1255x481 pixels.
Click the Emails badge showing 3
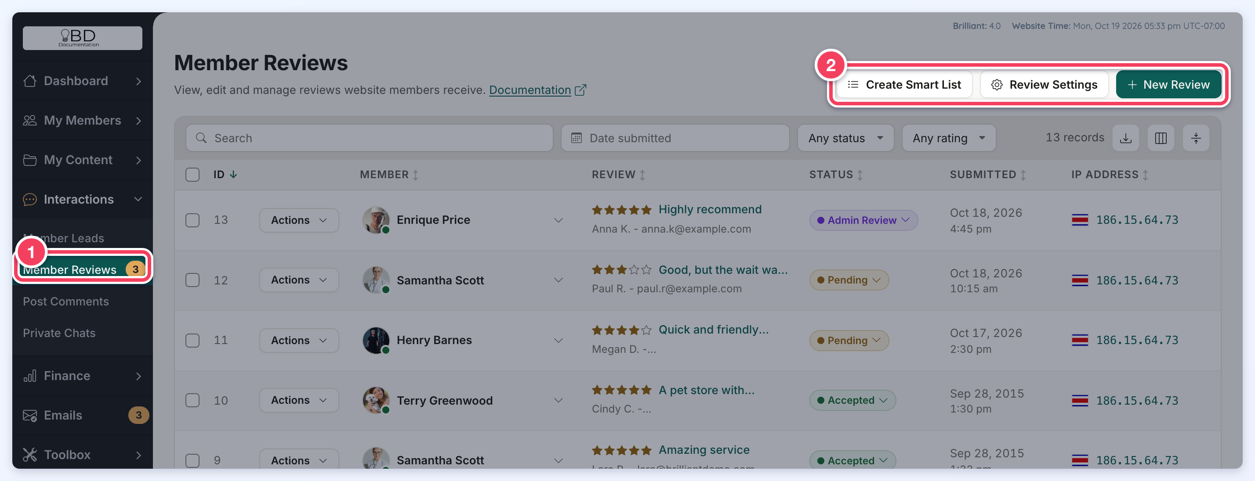138,415
